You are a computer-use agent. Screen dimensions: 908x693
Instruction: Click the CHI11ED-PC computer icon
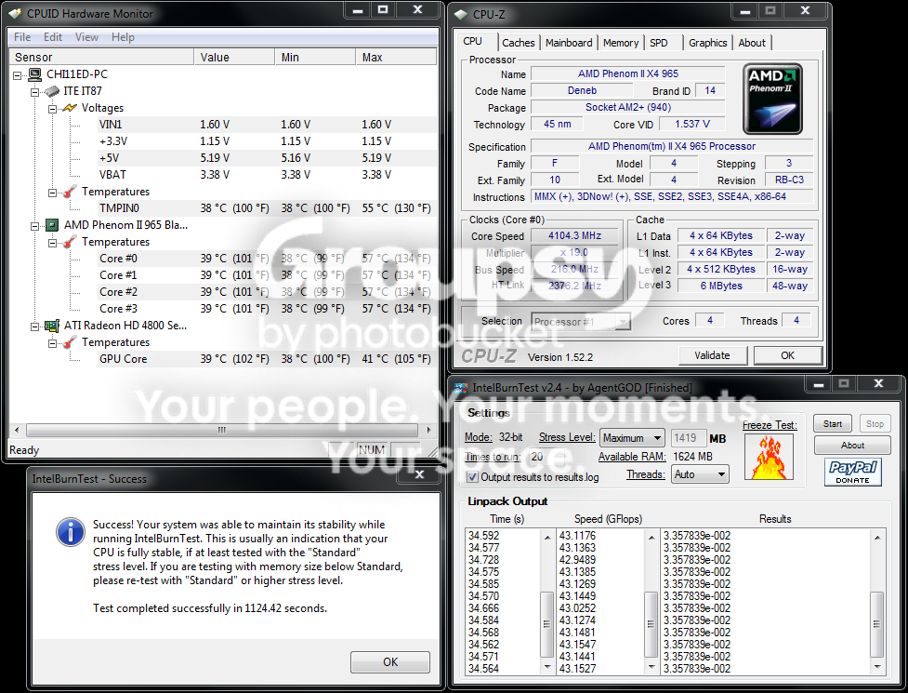[x=35, y=74]
